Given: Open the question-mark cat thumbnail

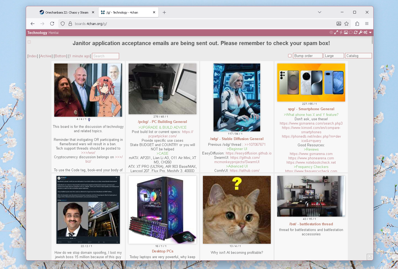Looking at the screenshot, I should (x=237, y=210).
